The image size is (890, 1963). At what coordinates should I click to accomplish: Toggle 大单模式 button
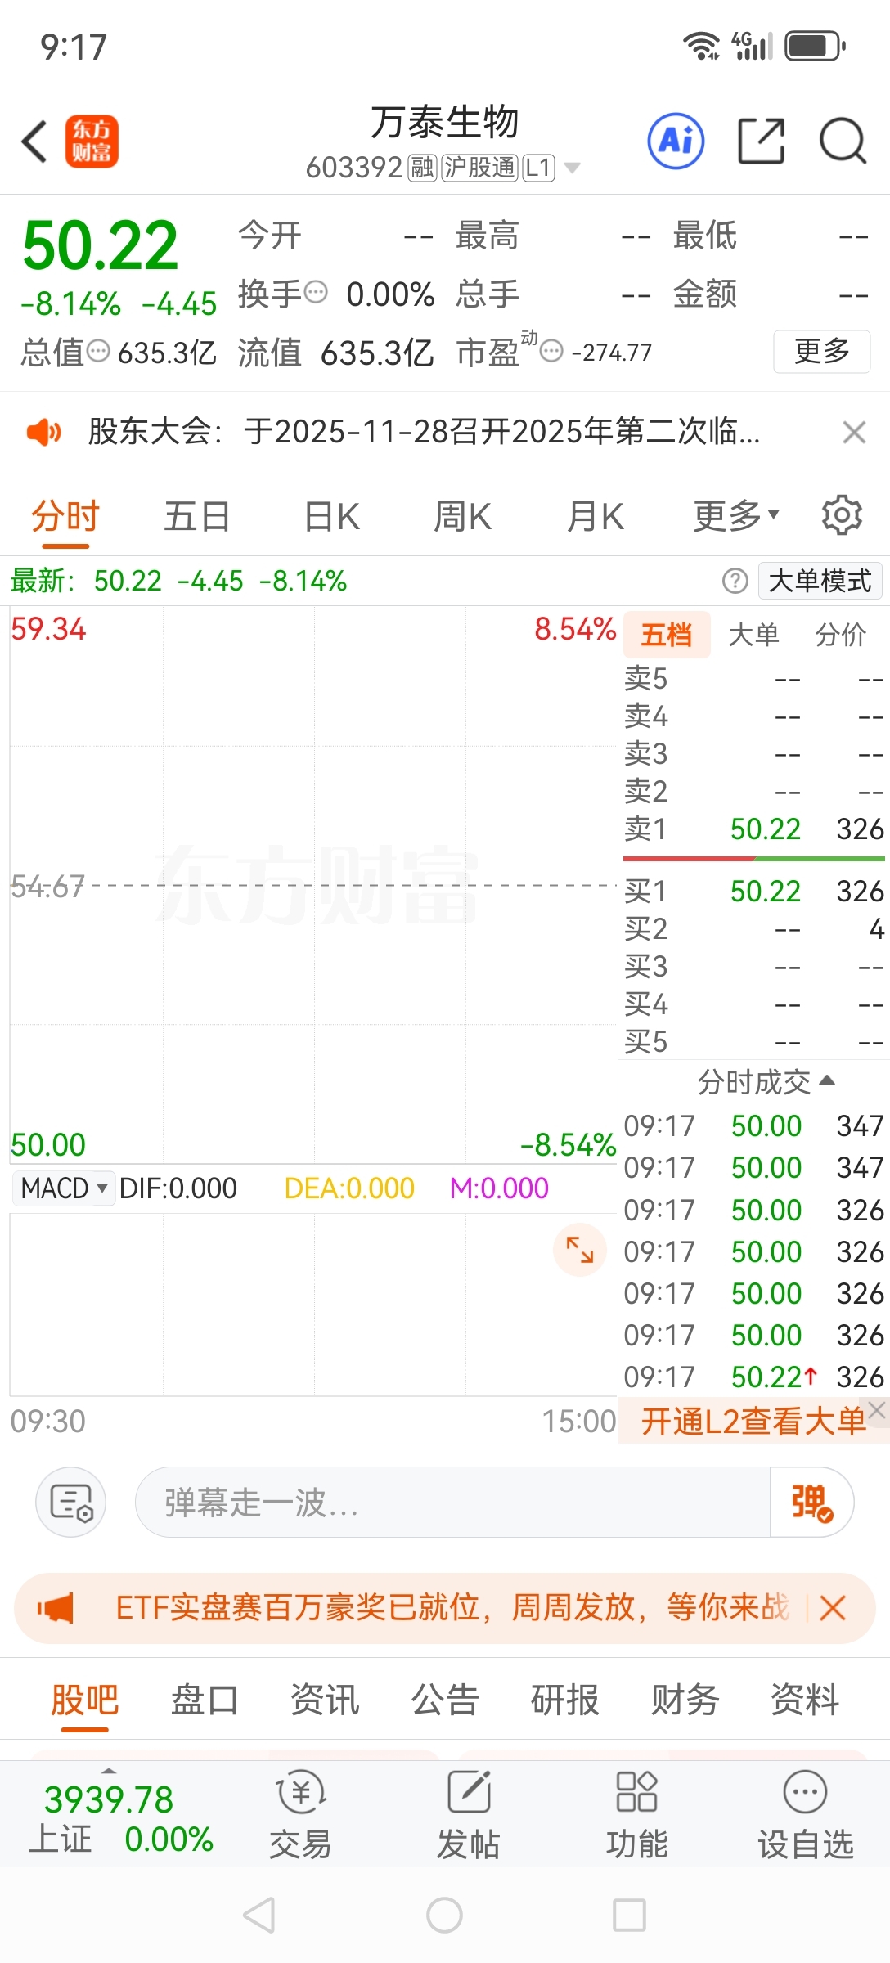(820, 582)
